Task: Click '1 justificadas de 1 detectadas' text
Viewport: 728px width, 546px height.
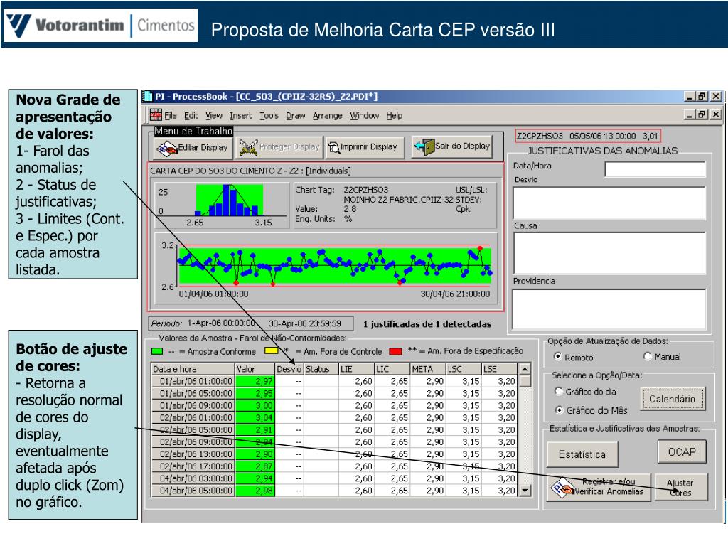Action: coord(427,324)
